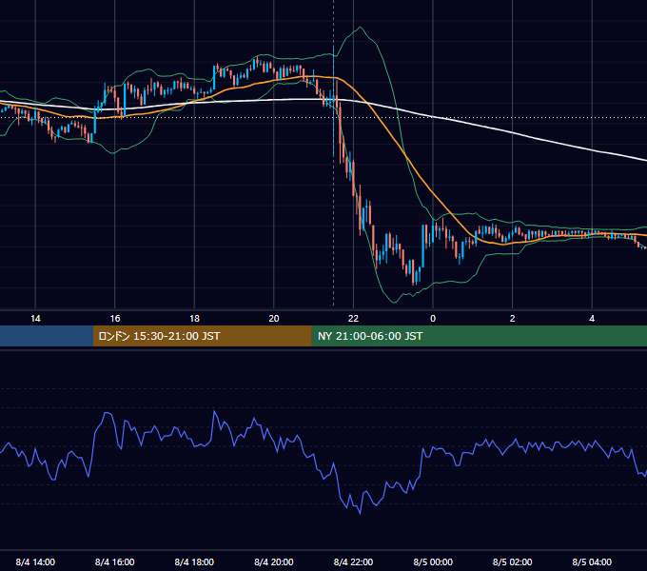Image resolution: width=647 pixels, height=571 pixels.
Task: Click the 8/4 14:00 label on indicator axis
Action: 35,562
